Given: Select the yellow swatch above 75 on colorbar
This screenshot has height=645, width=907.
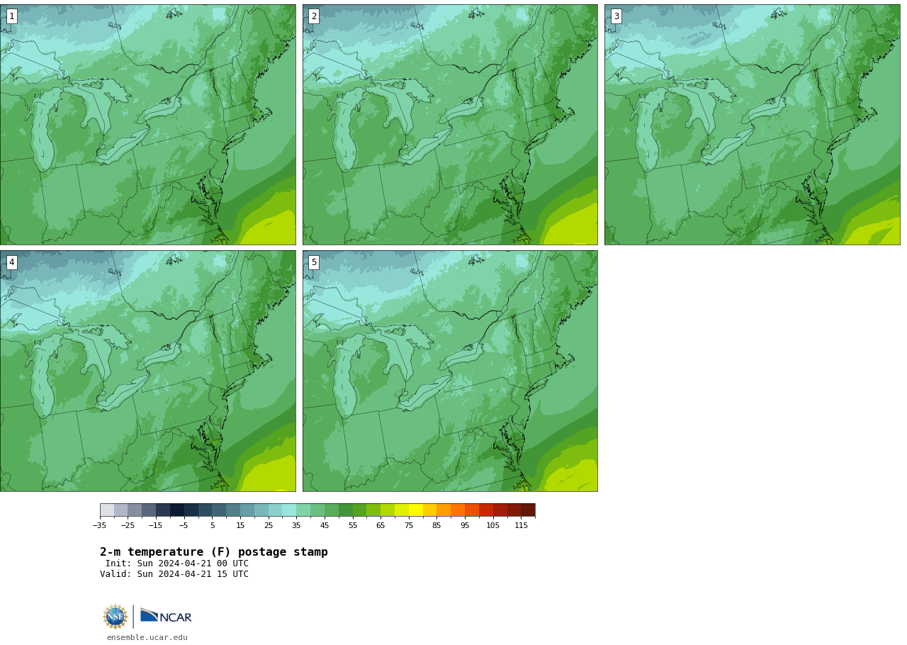Looking at the screenshot, I should pos(416,510).
